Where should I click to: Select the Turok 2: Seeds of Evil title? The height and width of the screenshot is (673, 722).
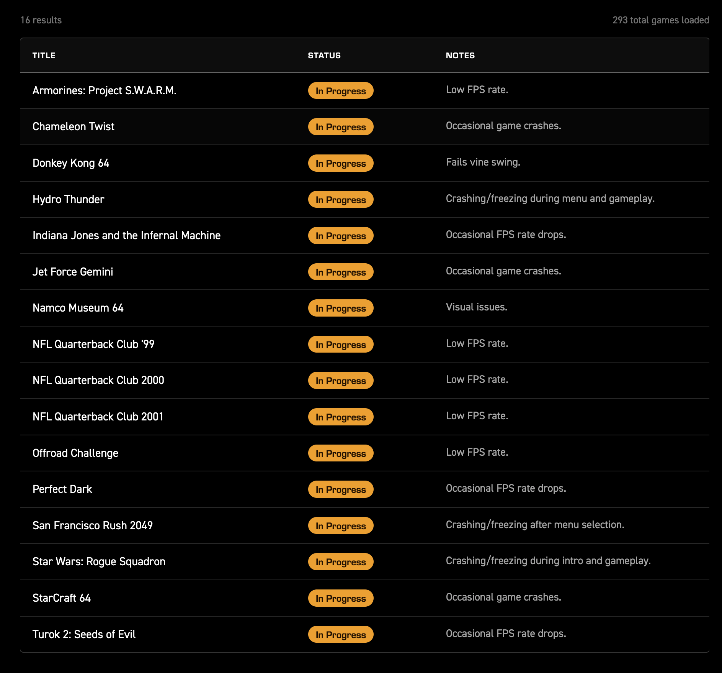tap(84, 634)
